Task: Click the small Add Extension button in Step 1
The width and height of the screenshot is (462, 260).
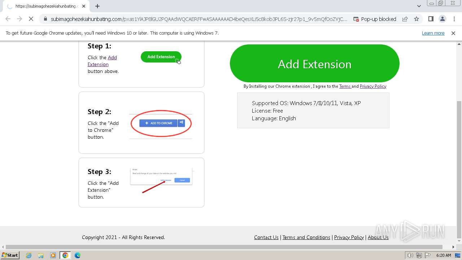Action: tap(161, 57)
